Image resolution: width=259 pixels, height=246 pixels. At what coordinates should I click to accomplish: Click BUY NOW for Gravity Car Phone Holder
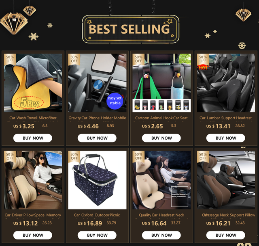97,138
